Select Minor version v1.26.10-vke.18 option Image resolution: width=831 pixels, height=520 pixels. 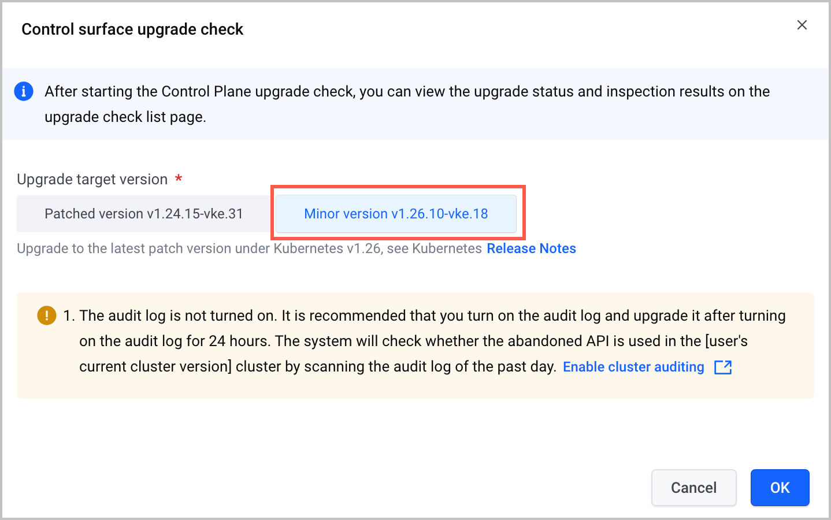click(396, 214)
